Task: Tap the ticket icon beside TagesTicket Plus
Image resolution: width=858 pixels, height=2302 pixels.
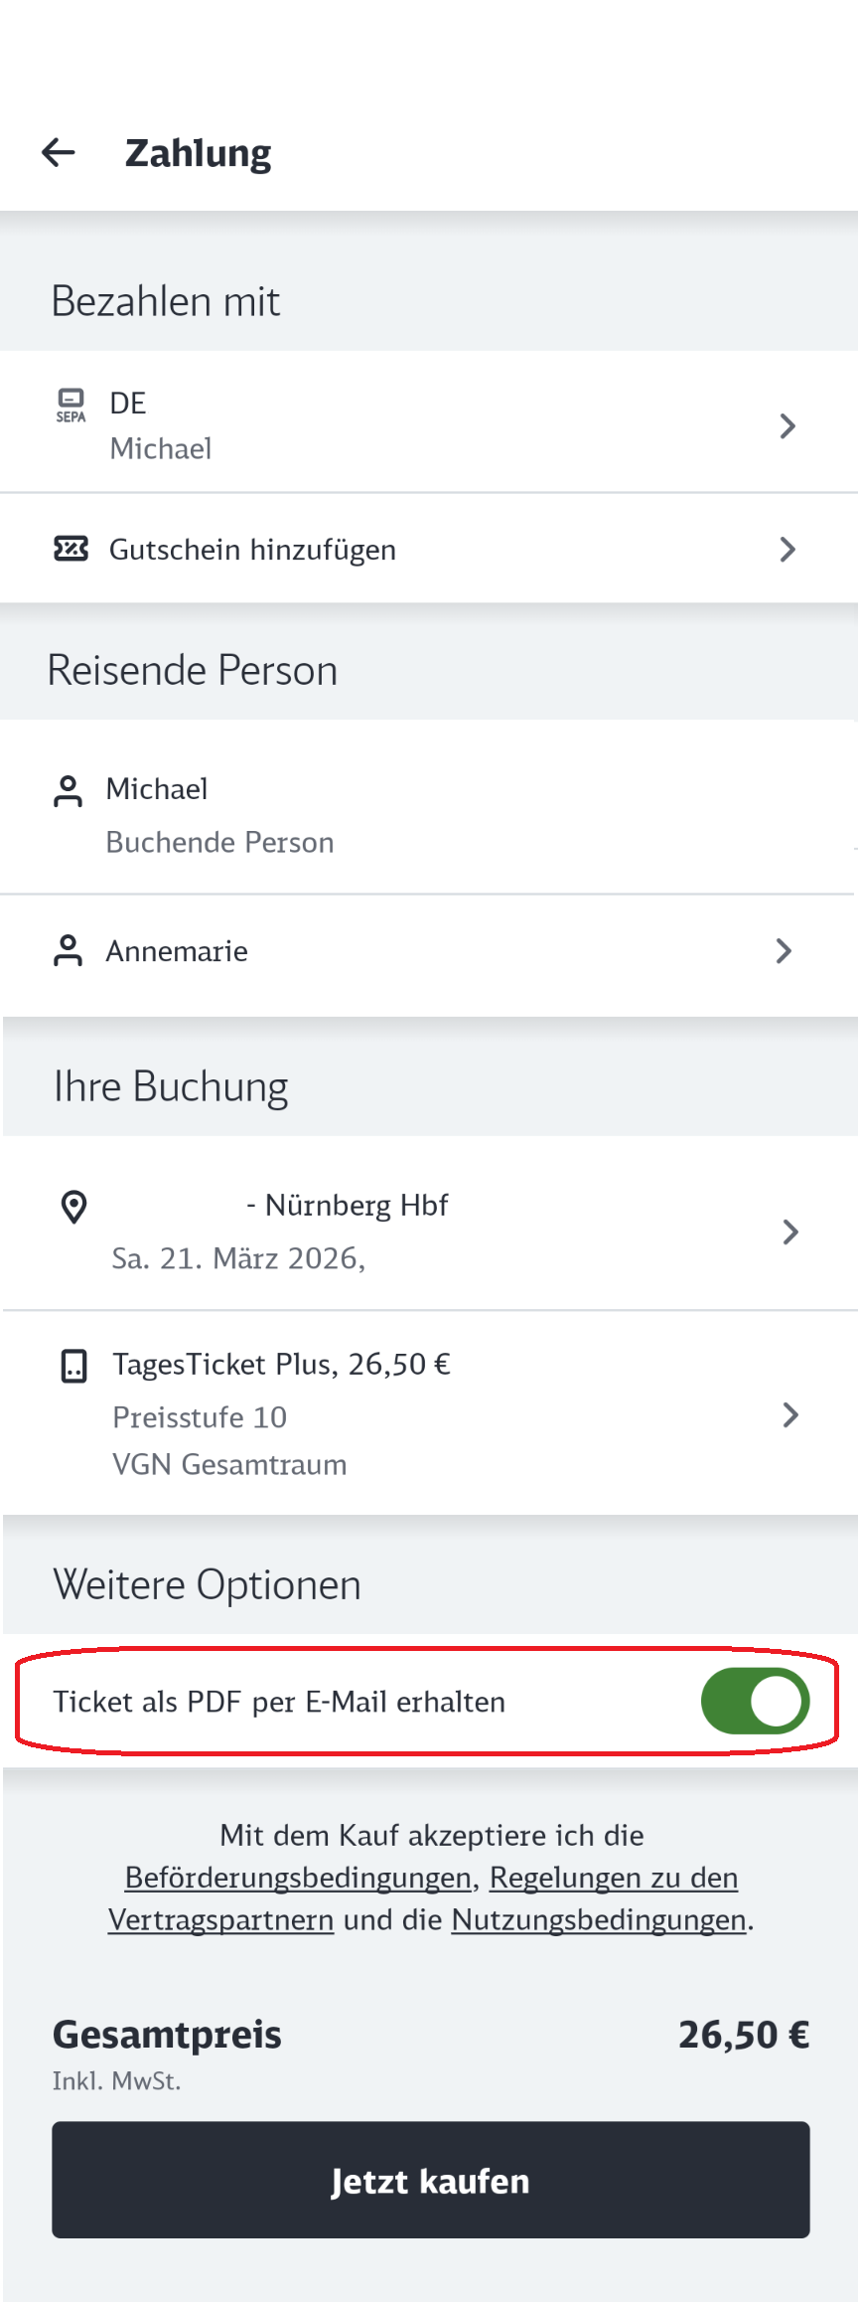Action: pyautogui.click(x=74, y=1367)
